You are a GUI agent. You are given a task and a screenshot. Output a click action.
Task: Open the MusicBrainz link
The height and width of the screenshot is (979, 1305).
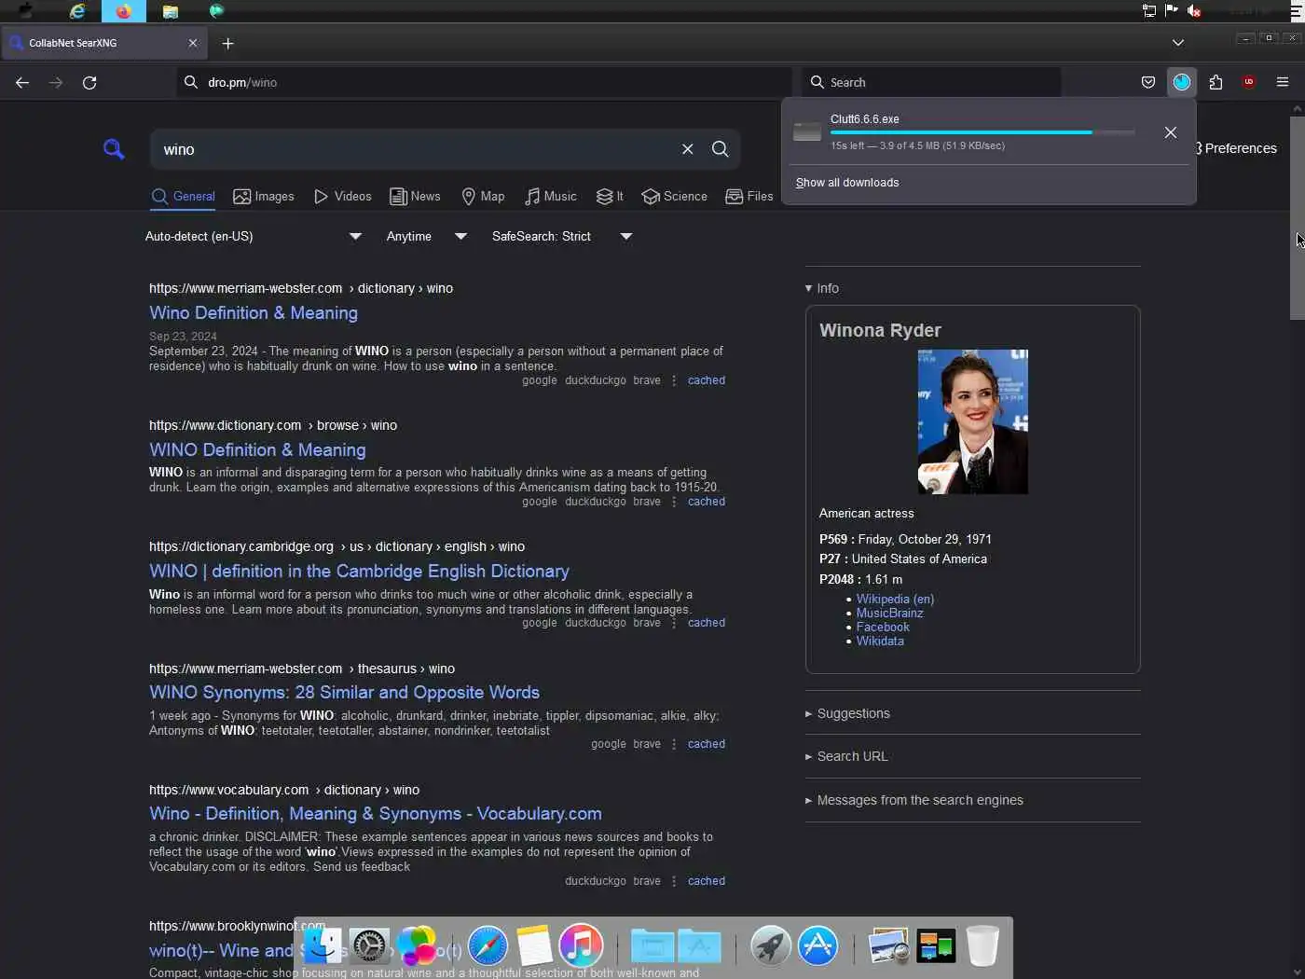tap(890, 614)
